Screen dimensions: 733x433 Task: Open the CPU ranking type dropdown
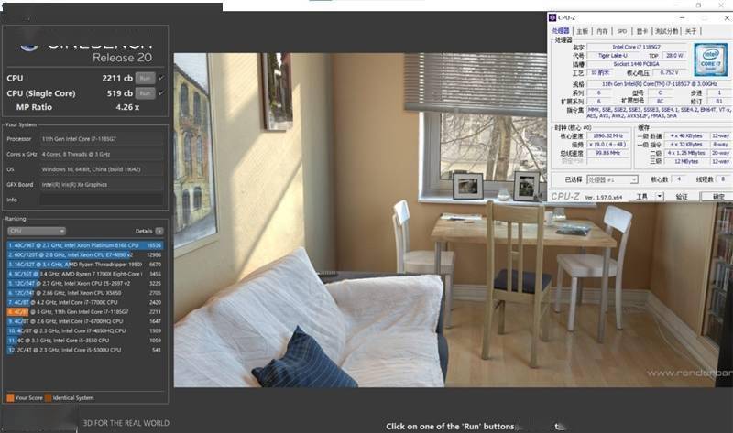point(37,231)
